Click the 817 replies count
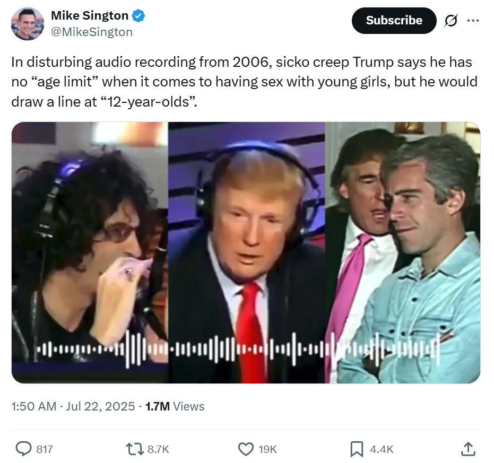This screenshot has width=494, height=463. (45, 449)
